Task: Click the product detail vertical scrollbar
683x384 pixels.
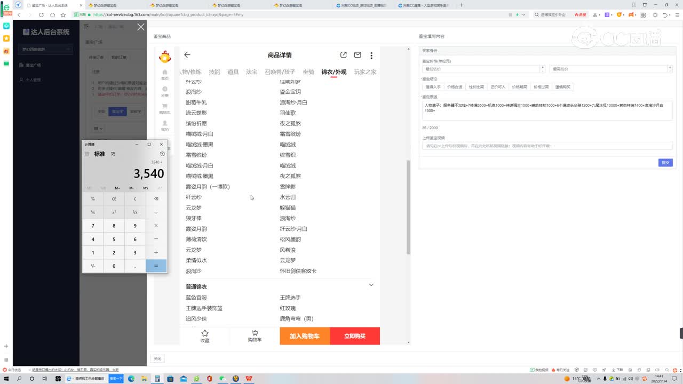Action: (x=409, y=208)
